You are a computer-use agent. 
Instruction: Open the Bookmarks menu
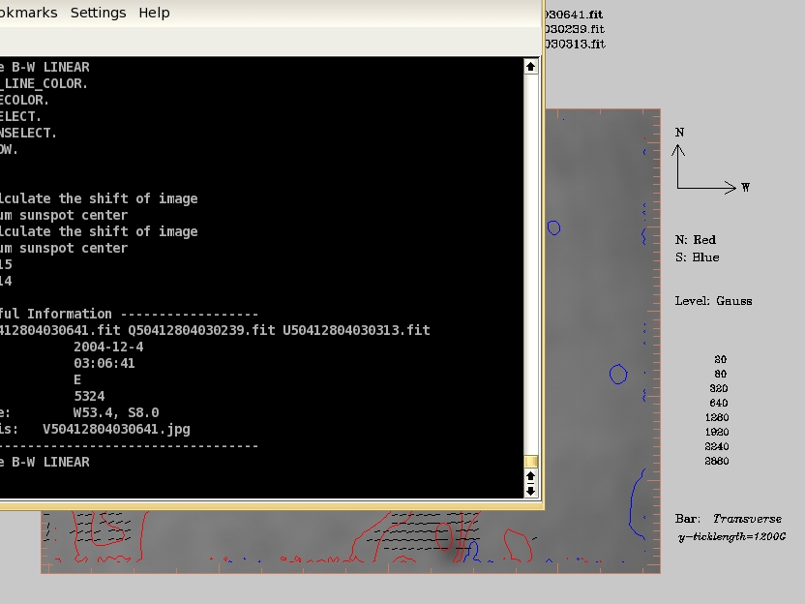(27, 13)
